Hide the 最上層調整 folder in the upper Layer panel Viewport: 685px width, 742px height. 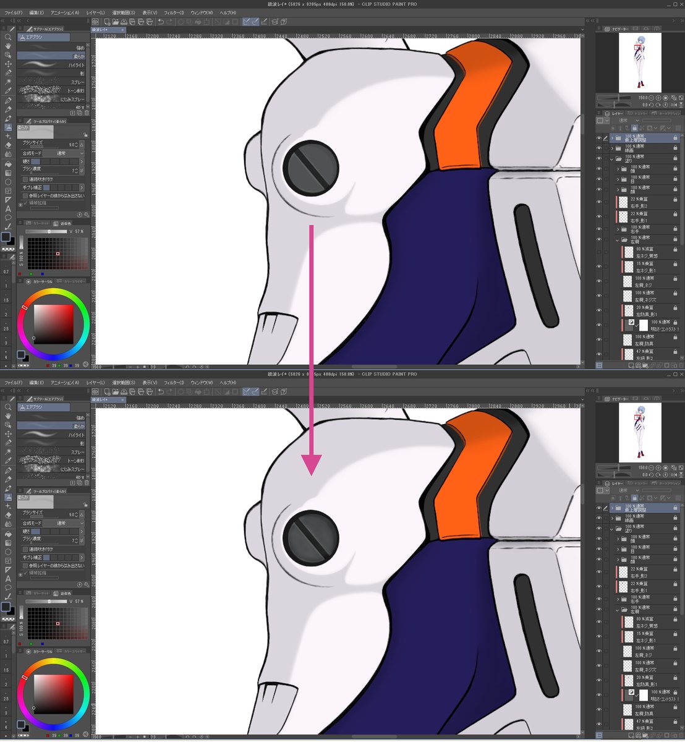599,139
